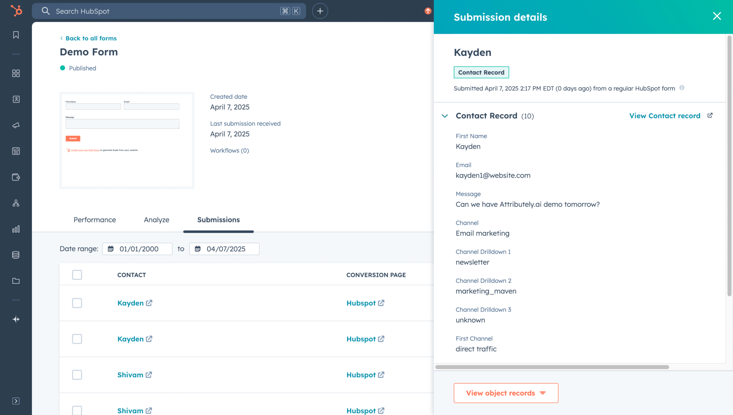Select the checkbox beside Kayden's first submission
The image size is (733, 415).
tap(77, 303)
